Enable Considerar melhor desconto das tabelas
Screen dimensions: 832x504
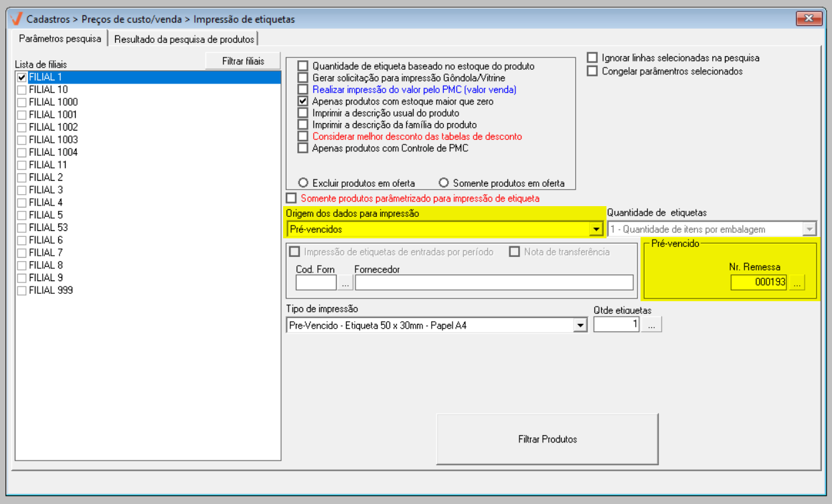(303, 137)
